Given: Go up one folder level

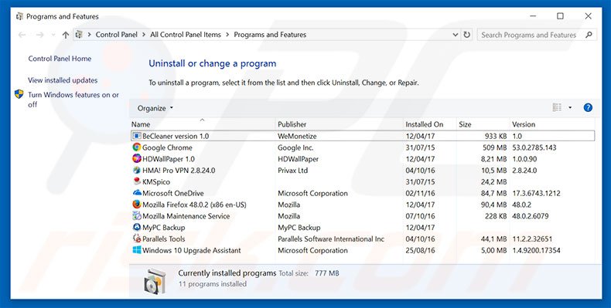Looking at the screenshot, I should (66, 35).
